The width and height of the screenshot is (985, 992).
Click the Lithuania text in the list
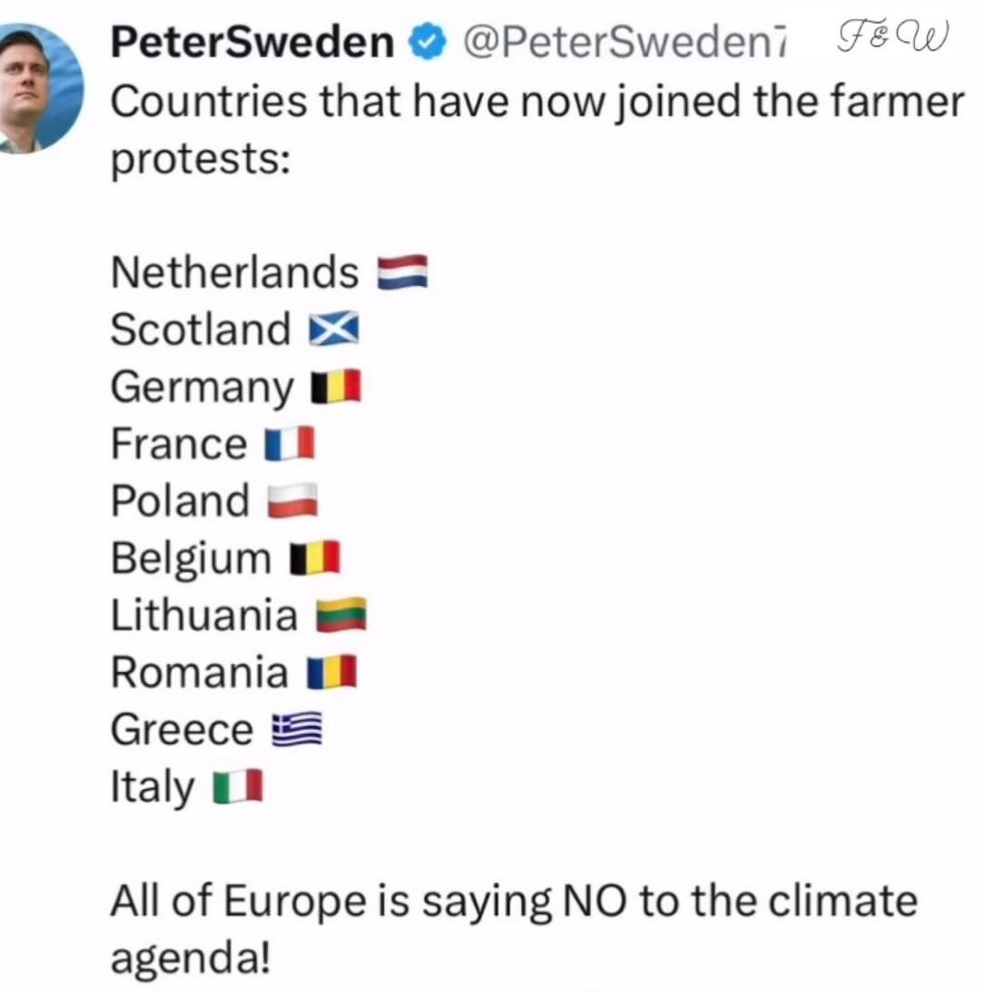[204, 616]
